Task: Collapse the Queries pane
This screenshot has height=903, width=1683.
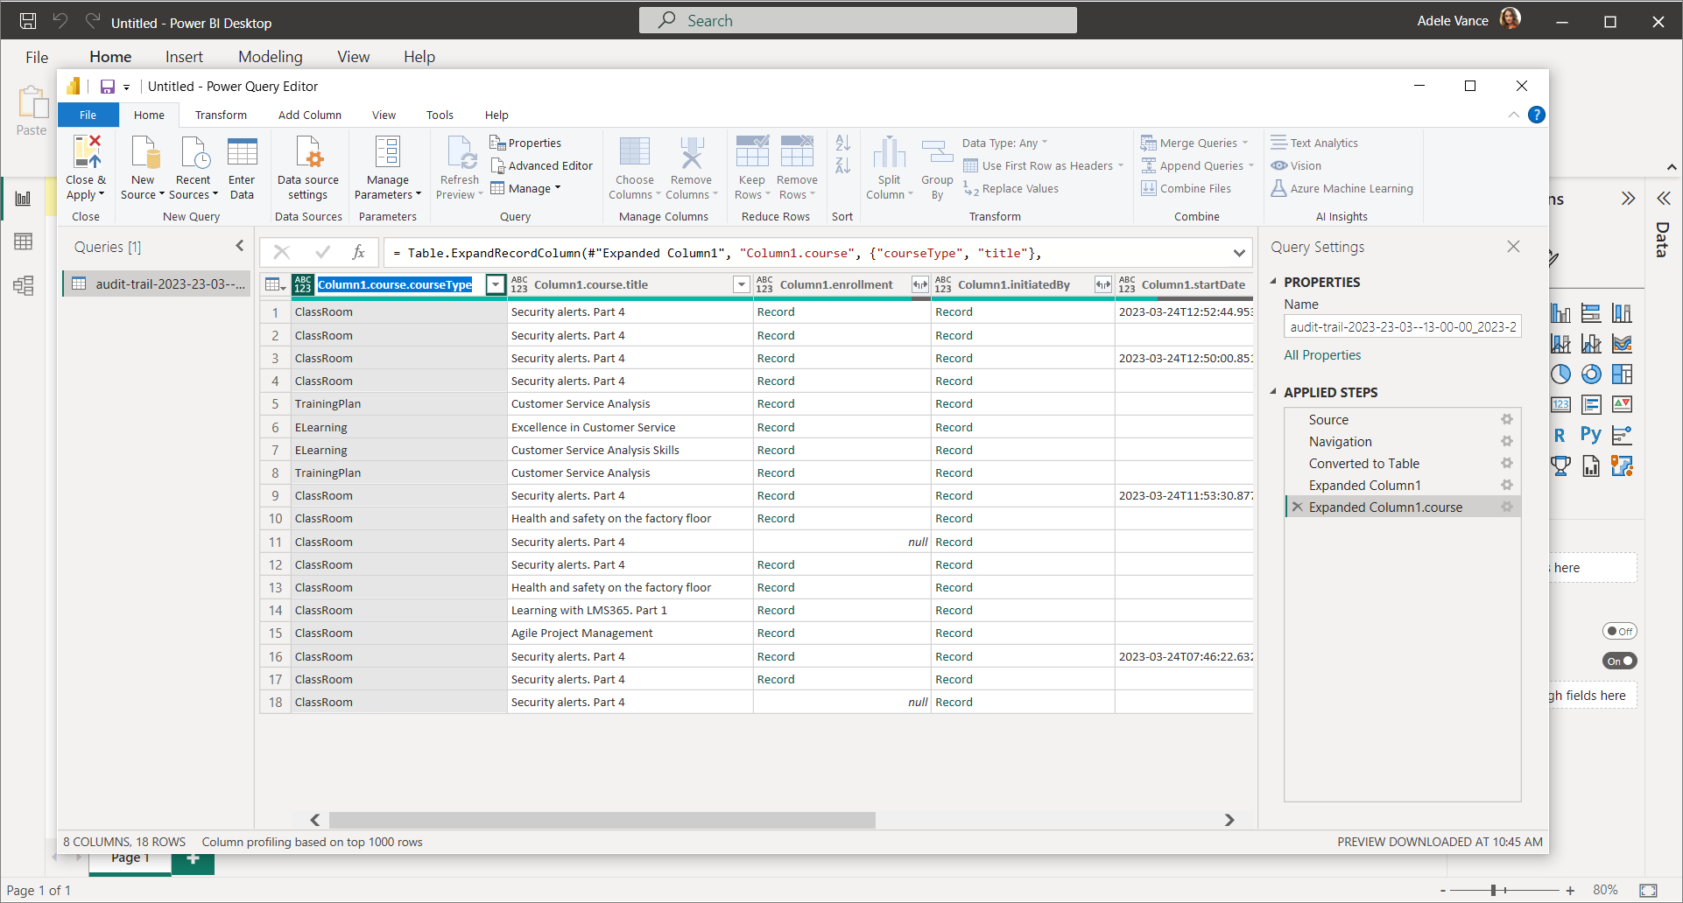Action: click(x=240, y=246)
